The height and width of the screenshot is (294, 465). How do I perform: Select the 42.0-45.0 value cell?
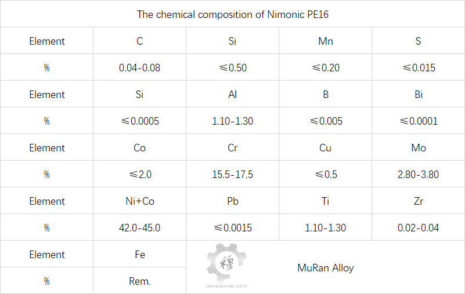(139, 228)
